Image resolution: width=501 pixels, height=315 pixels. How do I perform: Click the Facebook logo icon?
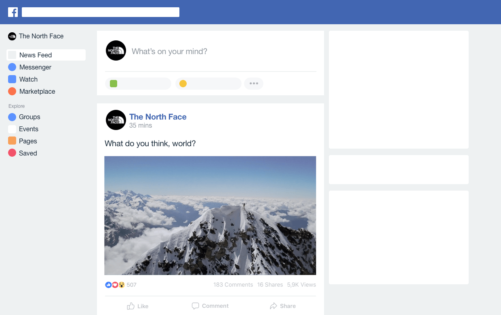click(13, 12)
